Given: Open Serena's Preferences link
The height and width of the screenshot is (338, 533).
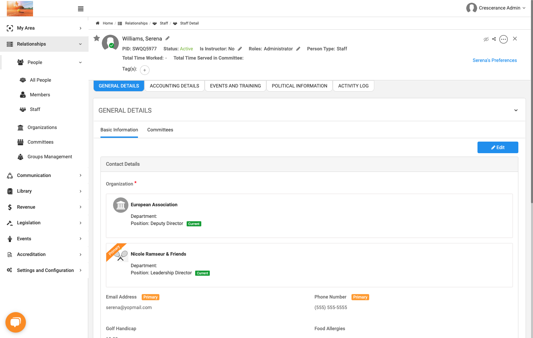Looking at the screenshot, I should [x=495, y=60].
